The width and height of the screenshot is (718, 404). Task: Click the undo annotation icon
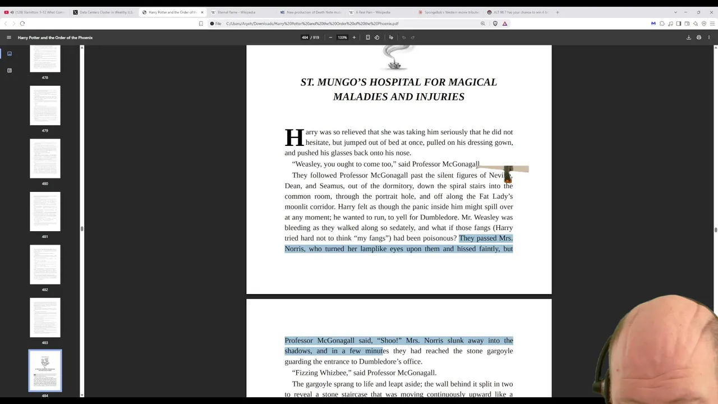click(x=404, y=38)
